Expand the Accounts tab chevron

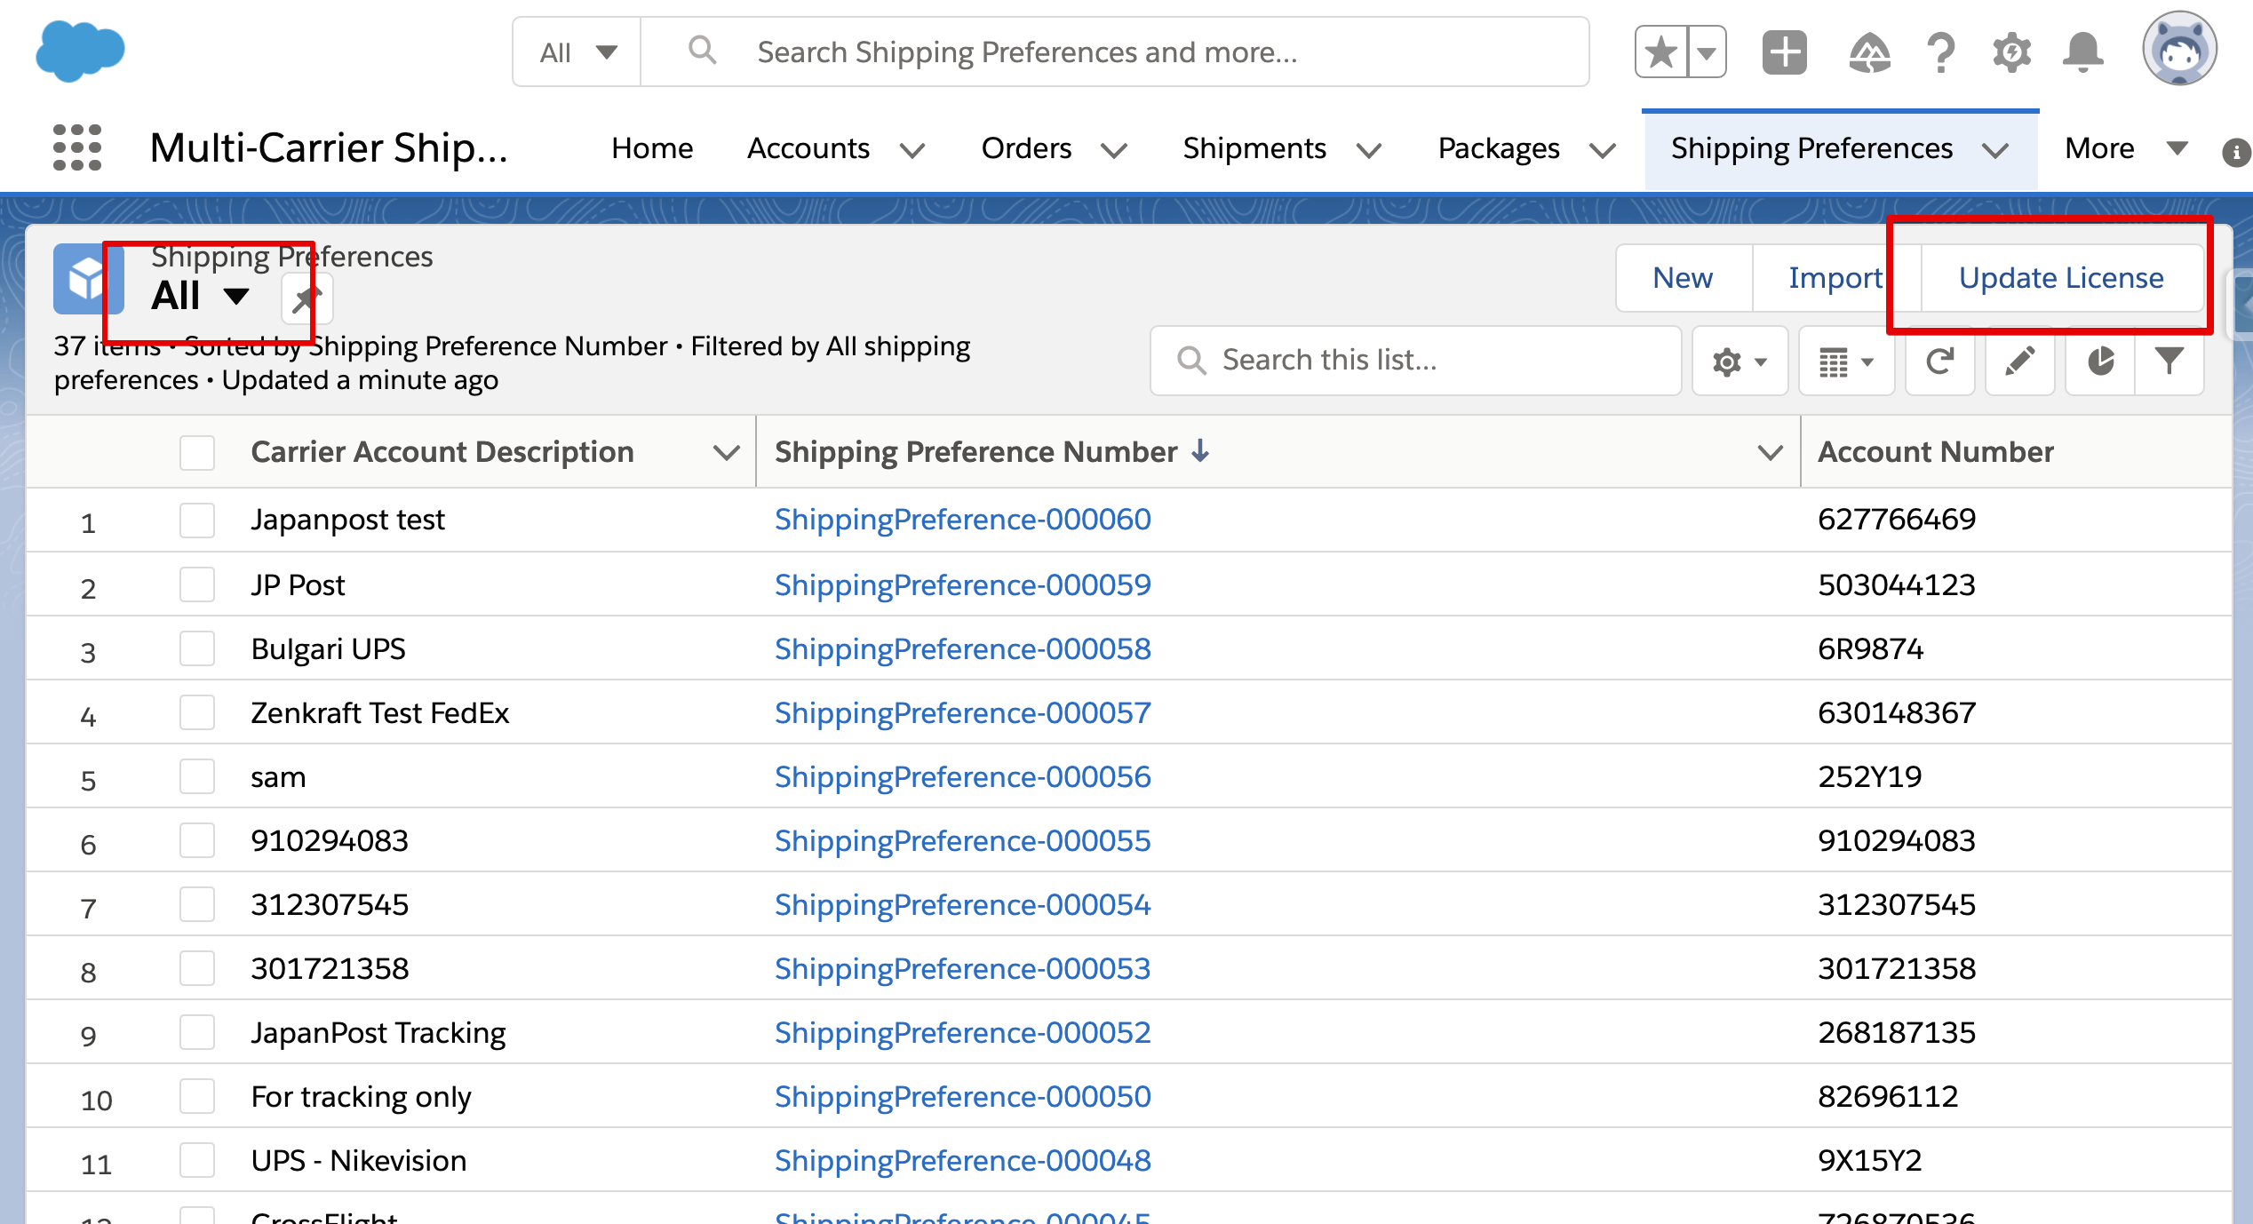[912, 150]
